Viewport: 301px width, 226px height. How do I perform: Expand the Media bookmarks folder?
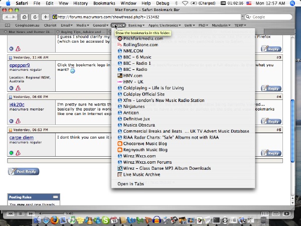click(83, 26)
